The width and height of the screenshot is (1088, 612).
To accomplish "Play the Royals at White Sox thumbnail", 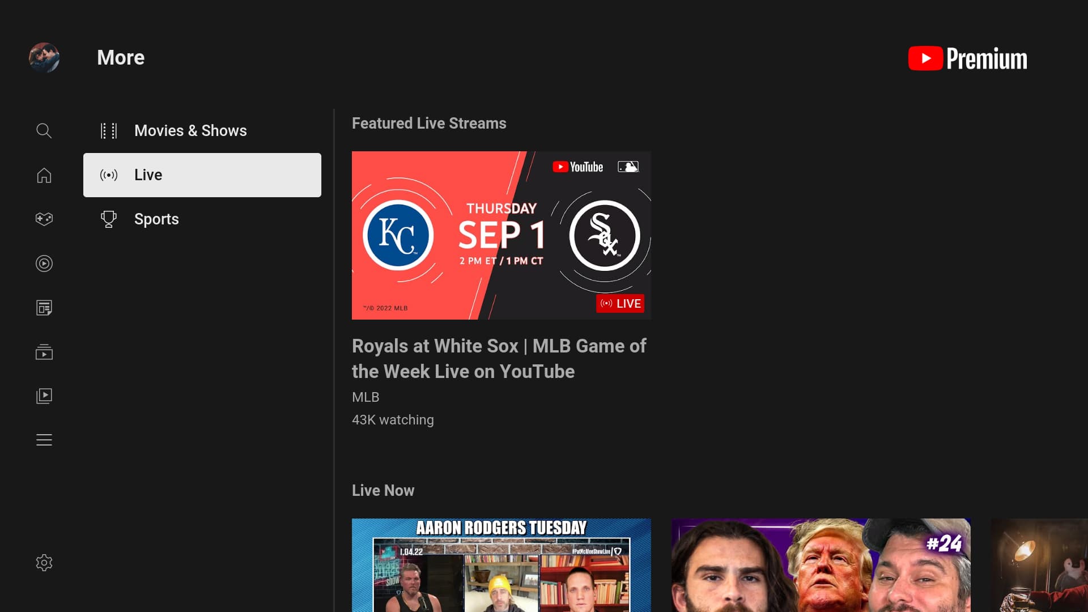I will pos(501,235).
